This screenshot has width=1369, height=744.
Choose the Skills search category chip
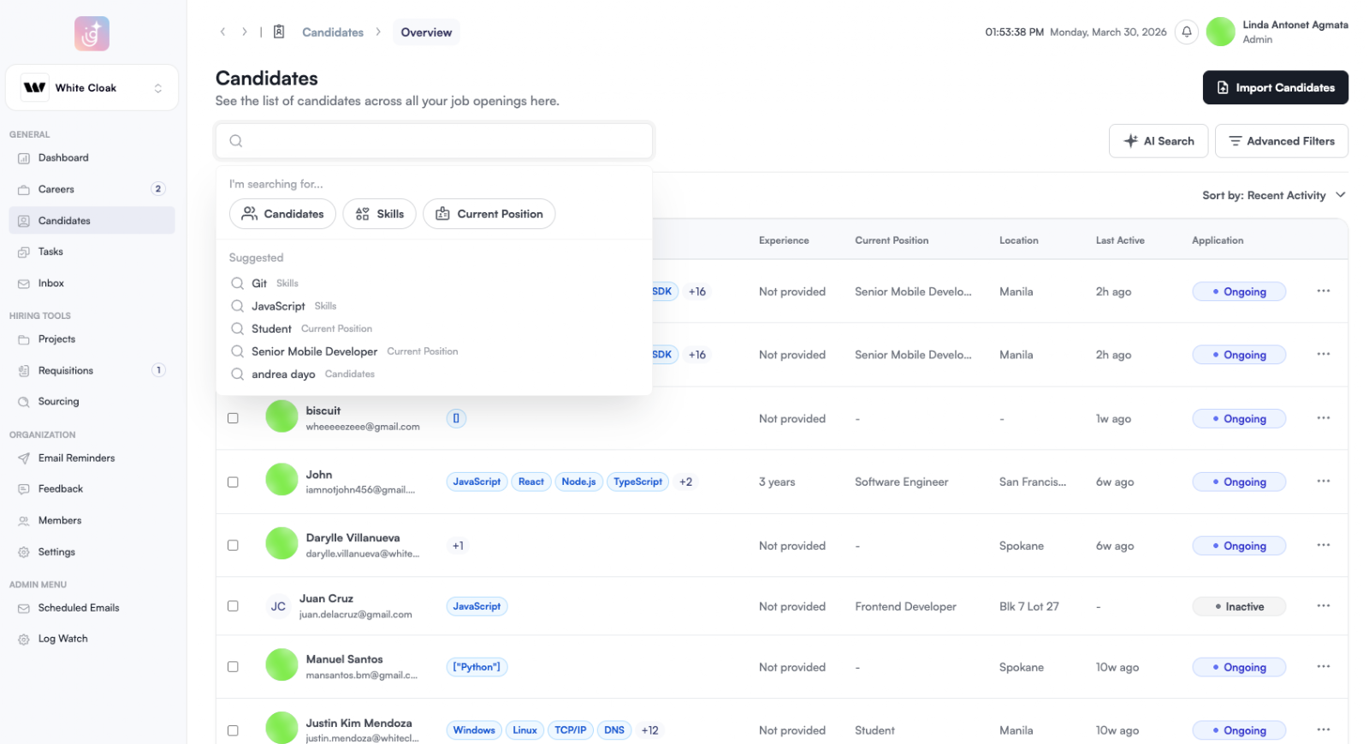click(x=379, y=214)
